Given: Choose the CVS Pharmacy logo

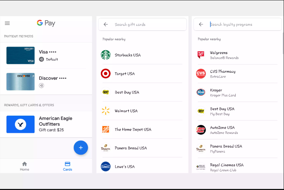Looking at the screenshot, I should pos(201,74).
